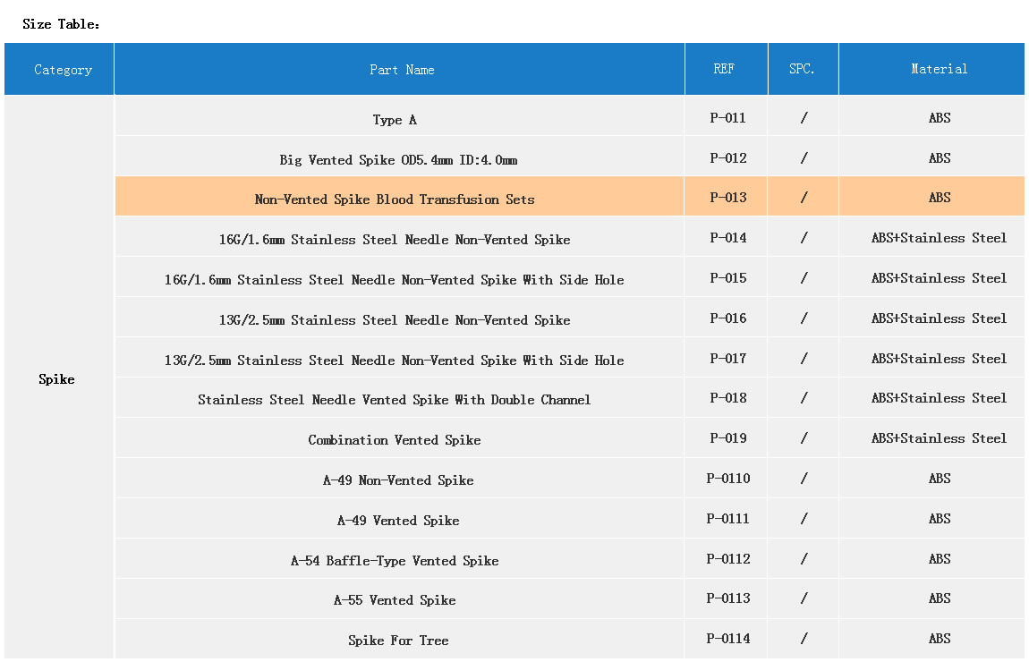Click REF code P-014

coord(727,238)
